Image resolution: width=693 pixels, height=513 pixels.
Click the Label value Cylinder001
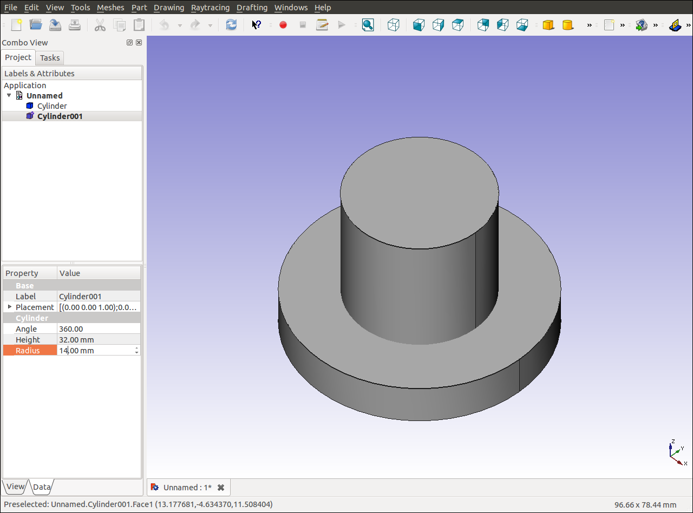(x=99, y=297)
